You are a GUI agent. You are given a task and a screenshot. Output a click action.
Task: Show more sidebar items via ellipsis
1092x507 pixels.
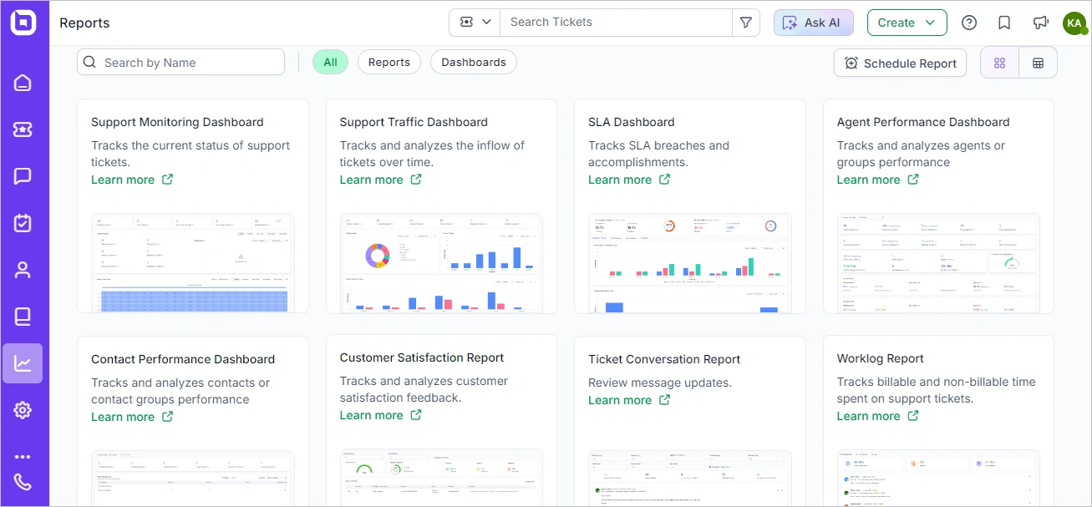23,457
